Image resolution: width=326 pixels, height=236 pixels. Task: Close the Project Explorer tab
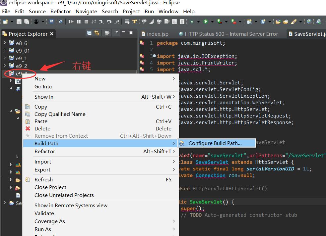tap(52, 34)
